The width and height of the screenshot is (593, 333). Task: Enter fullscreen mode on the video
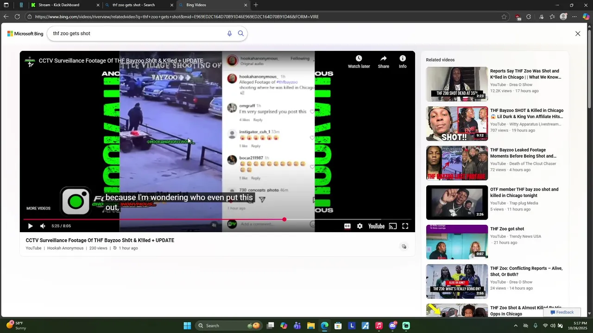point(405,226)
